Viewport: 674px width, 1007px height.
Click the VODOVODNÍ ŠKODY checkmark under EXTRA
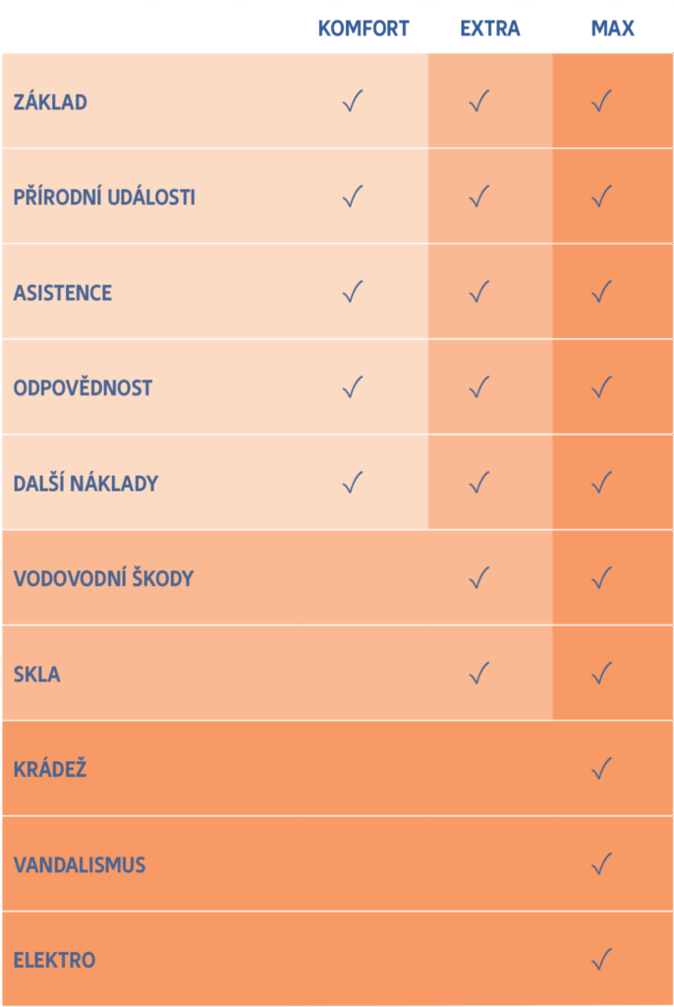478,577
